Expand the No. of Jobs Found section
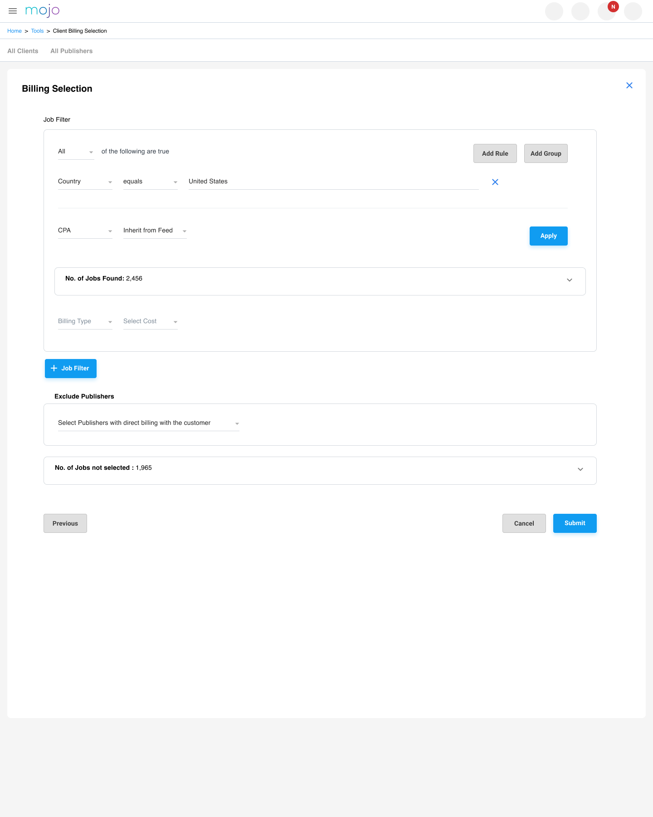Image resolution: width=653 pixels, height=817 pixels. point(569,280)
